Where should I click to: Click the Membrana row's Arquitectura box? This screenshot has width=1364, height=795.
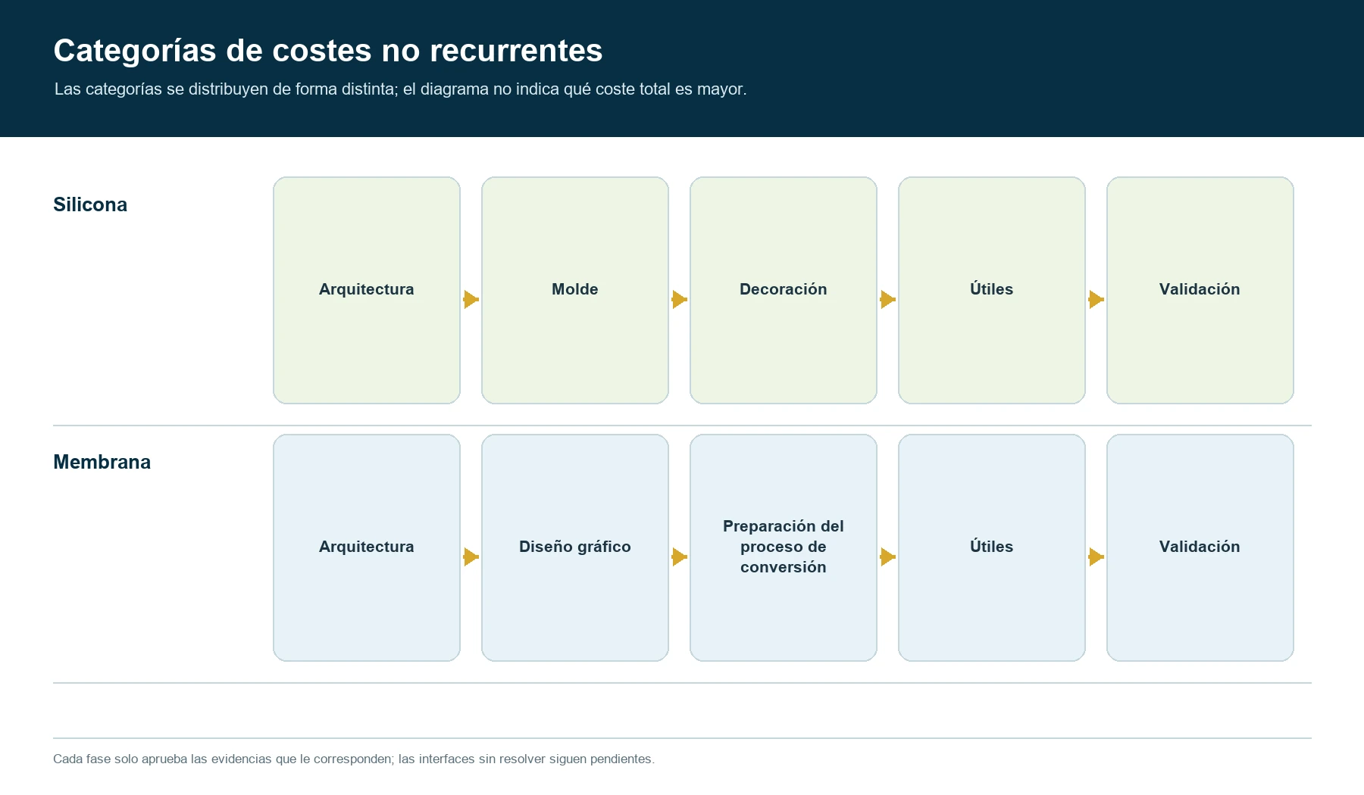367,547
